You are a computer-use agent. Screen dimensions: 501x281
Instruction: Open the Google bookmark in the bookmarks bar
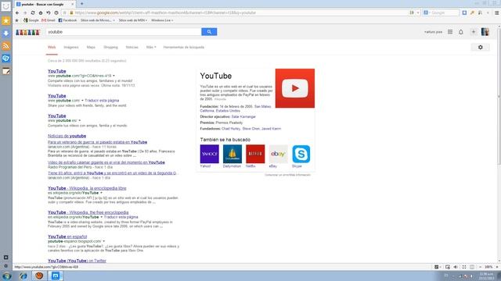tap(31, 20)
